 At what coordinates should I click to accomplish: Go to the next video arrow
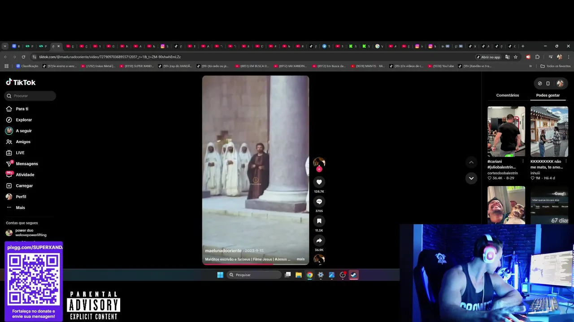coord(471,178)
